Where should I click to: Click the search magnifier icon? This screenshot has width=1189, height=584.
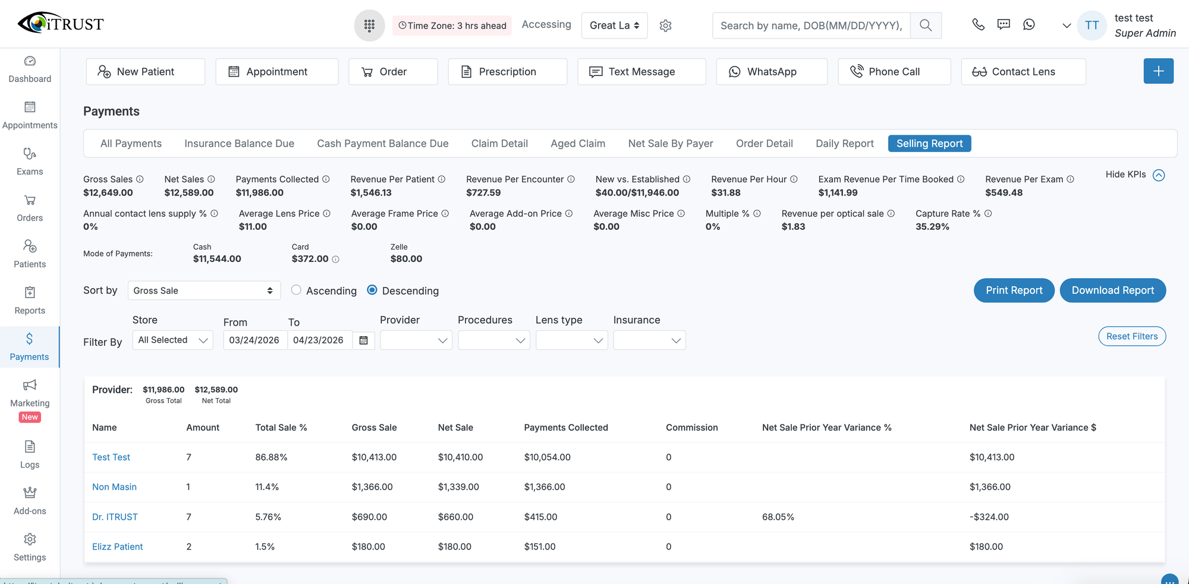click(925, 26)
